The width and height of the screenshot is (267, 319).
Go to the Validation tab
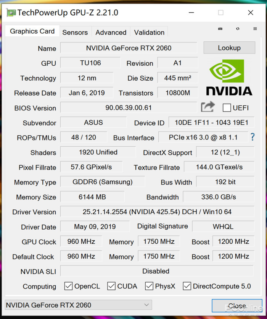[149, 32]
